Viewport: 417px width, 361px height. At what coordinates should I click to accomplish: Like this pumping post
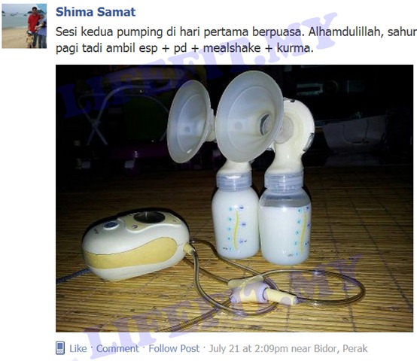click(x=78, y=348)
